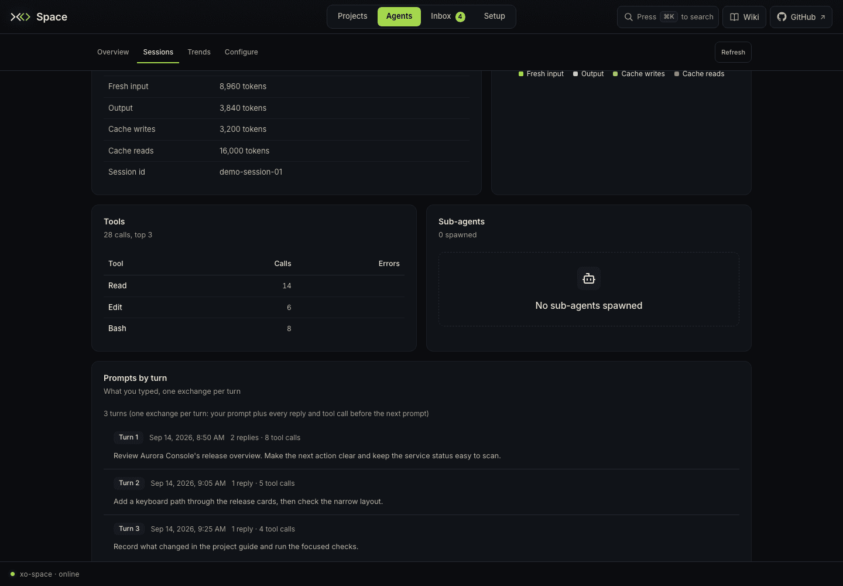Select the Agents tab
The image size is (843, 586).
click(399, 16)
